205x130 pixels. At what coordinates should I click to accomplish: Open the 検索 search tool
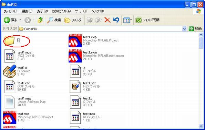[x=54, y=20]
